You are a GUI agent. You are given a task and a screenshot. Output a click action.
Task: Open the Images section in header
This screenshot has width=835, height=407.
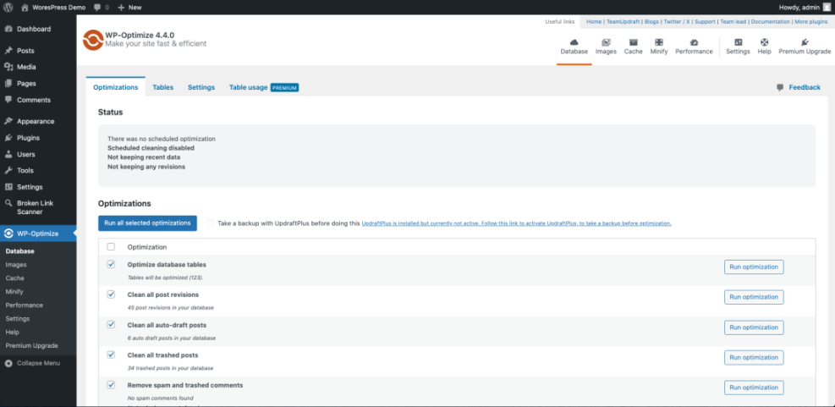pos(606,47)
